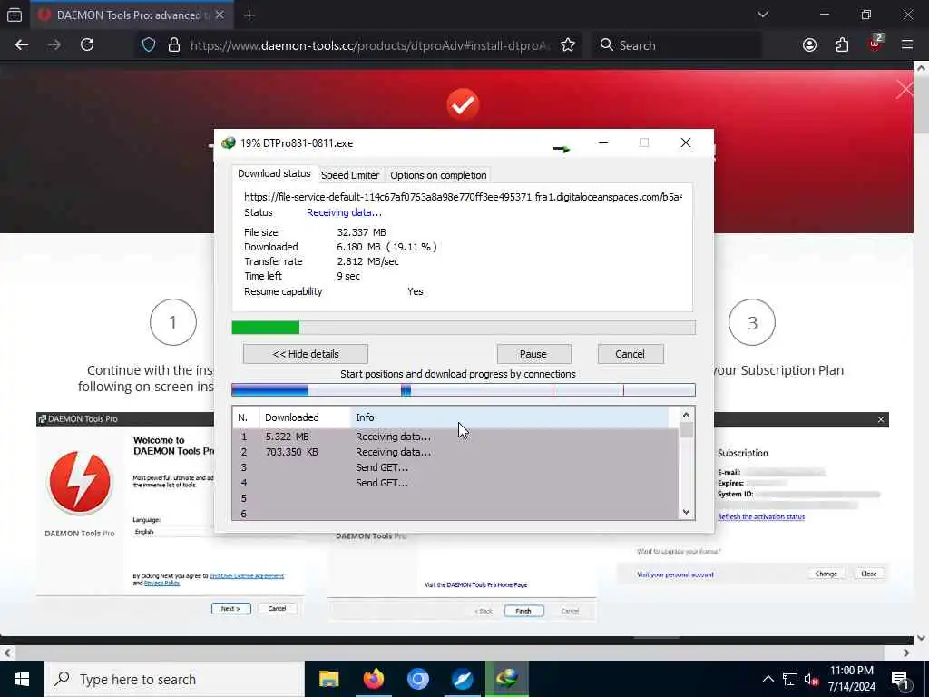The width and height of the screenshot is (929, 697).
Task: Click the step 3 circle on webpage
Action: pyautogui.click(x=752, y=322)
